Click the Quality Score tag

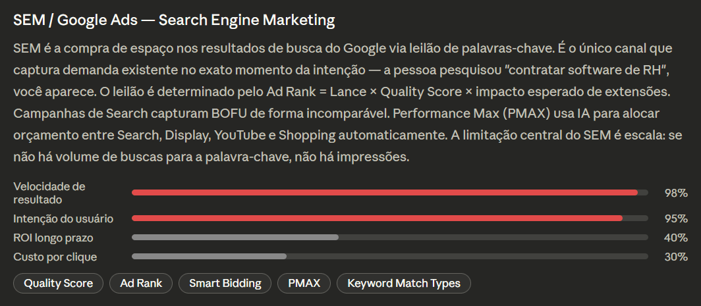(x=58, y=283)
